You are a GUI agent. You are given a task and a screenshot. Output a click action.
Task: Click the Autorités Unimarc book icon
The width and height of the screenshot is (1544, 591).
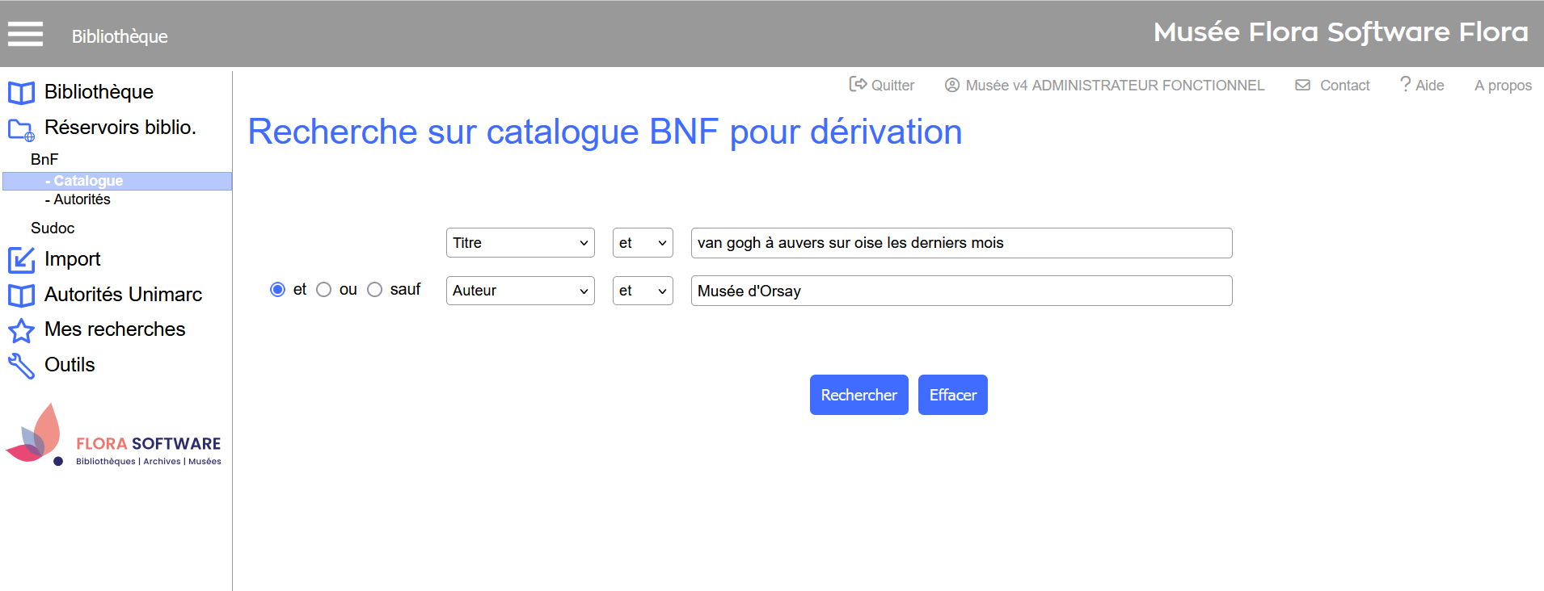[x=21, y=295]
